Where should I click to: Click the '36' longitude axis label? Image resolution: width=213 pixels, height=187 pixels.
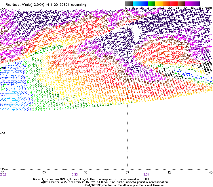pyautogui.click(x=85, y=172)
